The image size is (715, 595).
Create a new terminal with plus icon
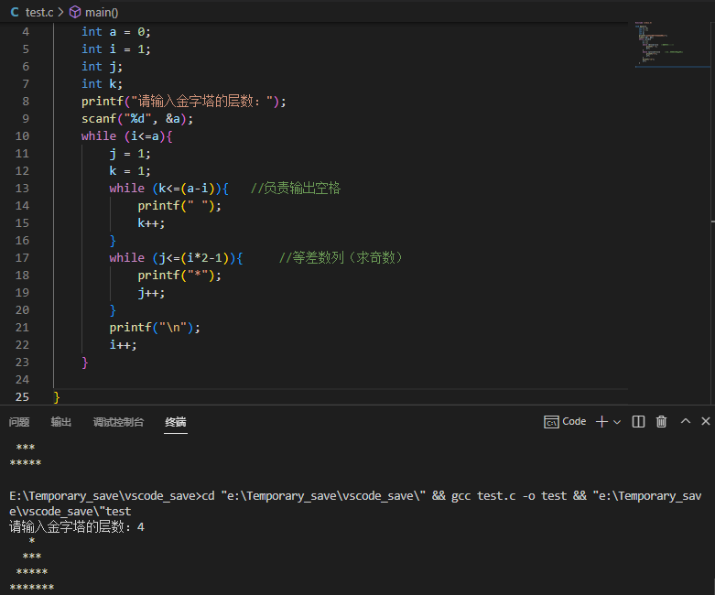pos(601,421)
